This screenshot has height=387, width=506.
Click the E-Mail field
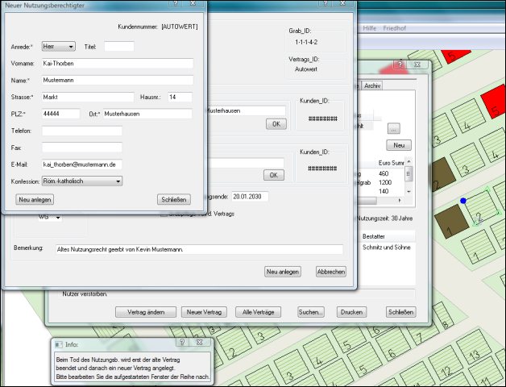click(82, 164)
